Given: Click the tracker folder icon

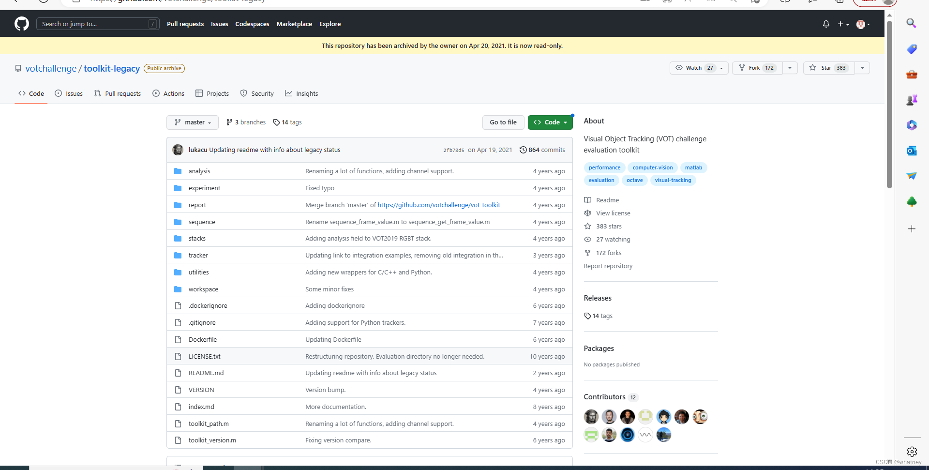Looking at the screenshot, I should 178,255.
